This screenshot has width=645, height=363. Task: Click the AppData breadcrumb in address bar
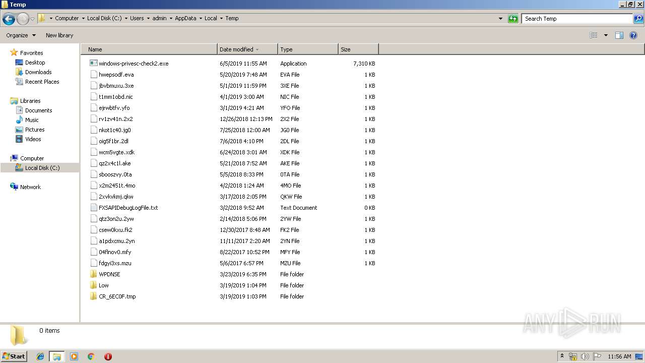(x=185, y=18)
